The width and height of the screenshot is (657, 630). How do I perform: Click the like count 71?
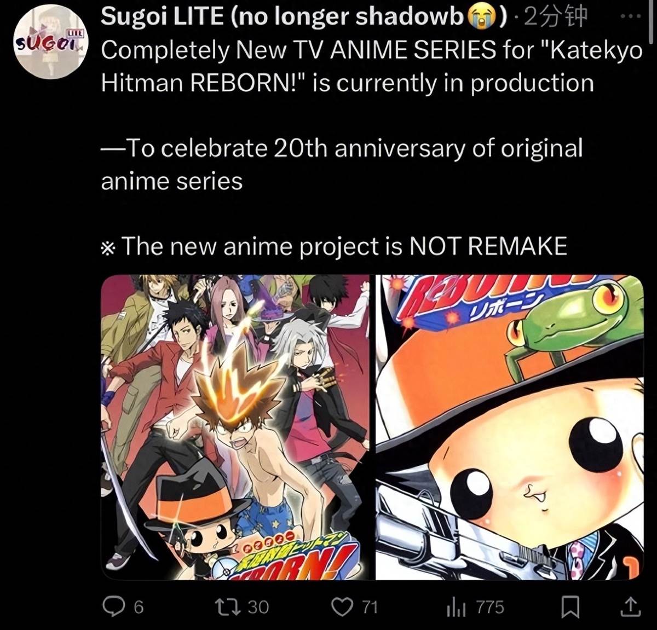coord(370,607)
